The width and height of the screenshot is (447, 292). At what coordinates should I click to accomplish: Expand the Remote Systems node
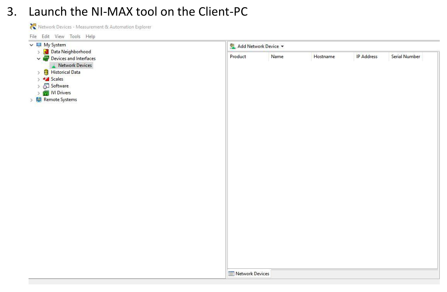coord(31,100)
